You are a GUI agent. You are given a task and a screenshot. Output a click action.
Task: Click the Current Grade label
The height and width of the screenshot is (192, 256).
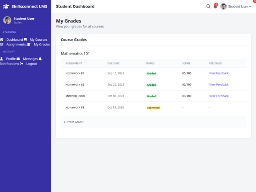pyautogui.click(x=73, y=122)
